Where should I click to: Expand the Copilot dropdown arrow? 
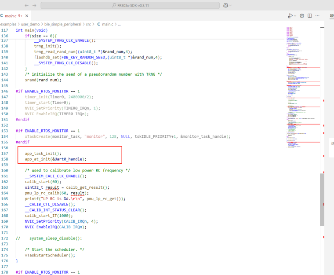pyautogui.click(x=231, y=5)
